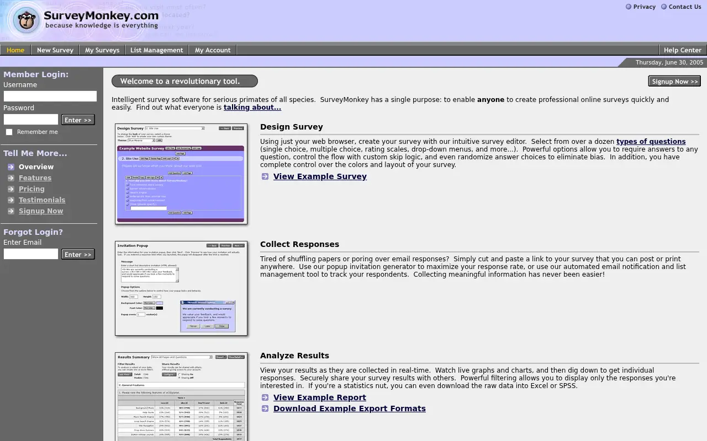Image resolution: width=707 pixels, height=441 pixels.
Task: Open the Overview sidebar item
Action: (x=36, y=167)
